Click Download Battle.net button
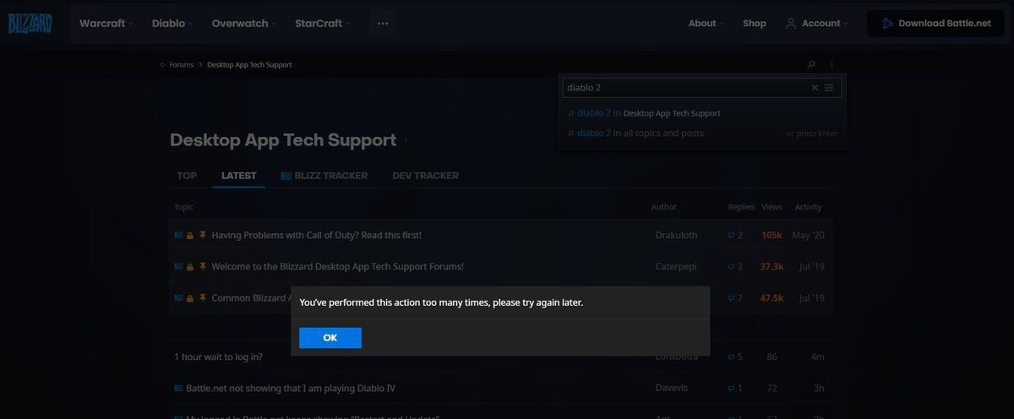Image resolution: width=1014 pixels, height=419 pixels. [x=935, y=24]
